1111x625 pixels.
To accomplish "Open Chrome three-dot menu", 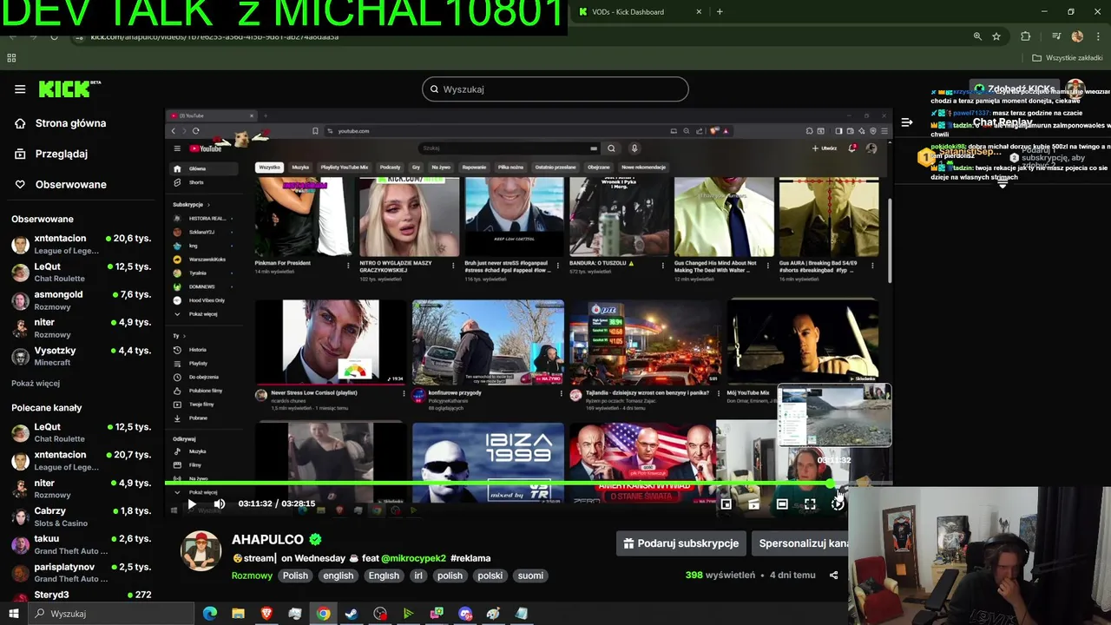I will [1098, 36].
